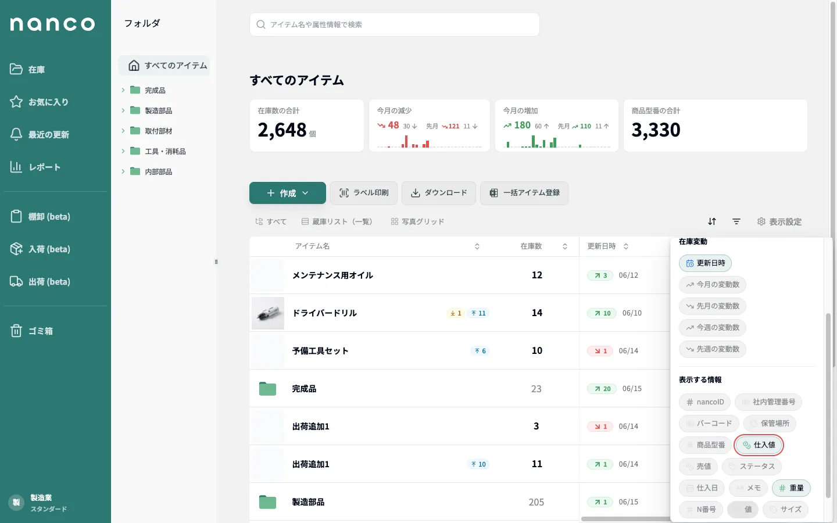Toggle 仕入値 display chip
Image resolution: width=837 pixels, height=523 pixels.
(759, 445)
